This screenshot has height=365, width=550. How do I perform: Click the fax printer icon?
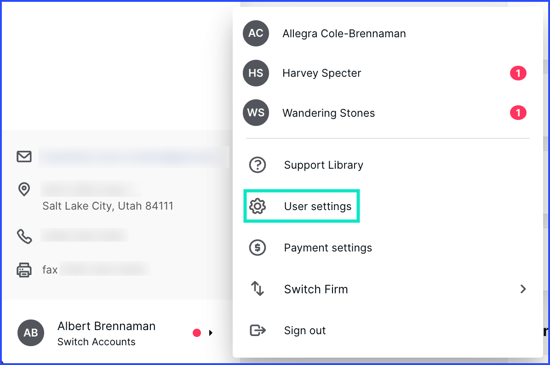(x=24, y=270)
